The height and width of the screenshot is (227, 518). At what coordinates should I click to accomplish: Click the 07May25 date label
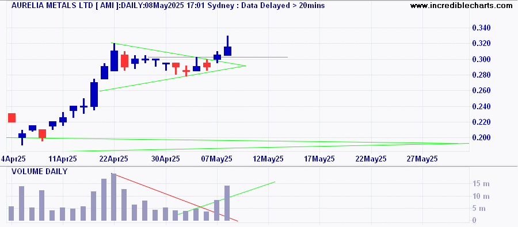(217, 159)
